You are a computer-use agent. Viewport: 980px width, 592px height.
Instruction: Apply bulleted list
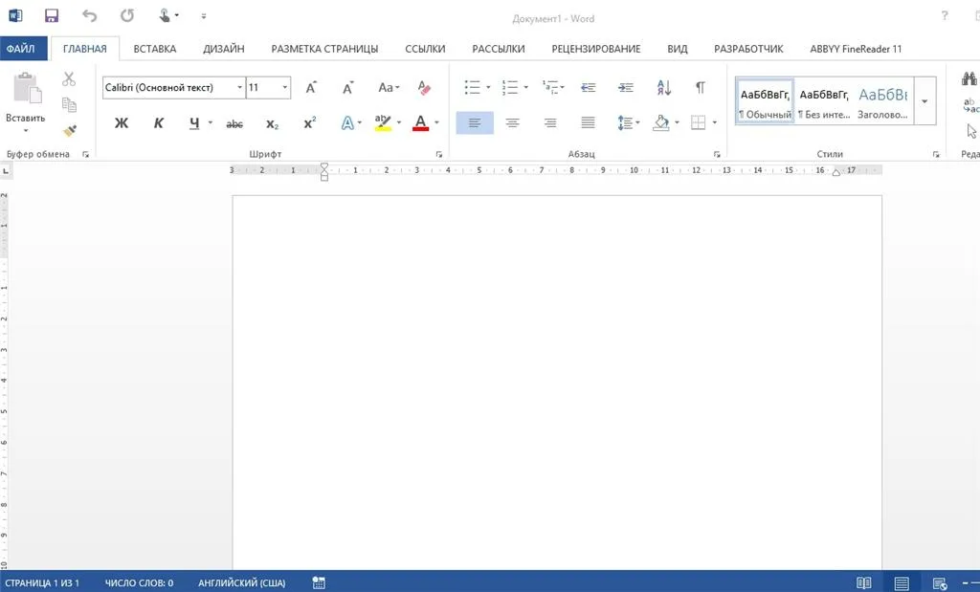click(472, 87)
